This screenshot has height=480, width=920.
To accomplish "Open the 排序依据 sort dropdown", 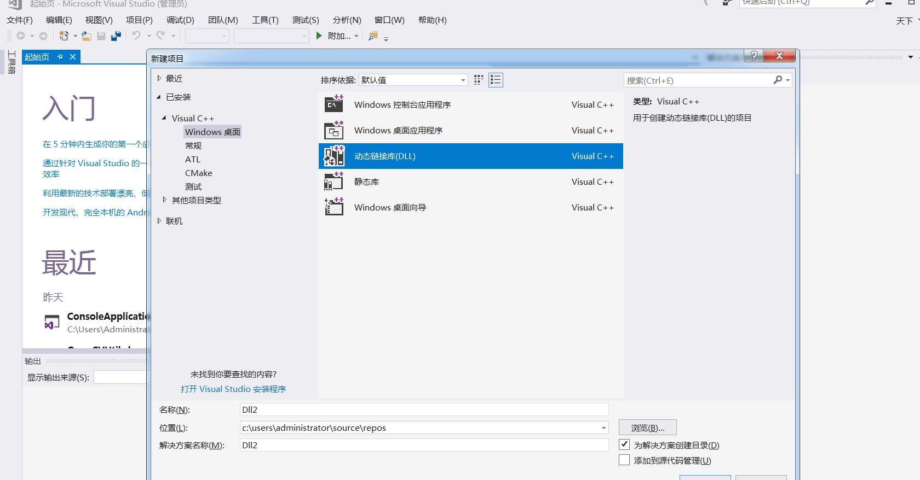I will 413,80.
